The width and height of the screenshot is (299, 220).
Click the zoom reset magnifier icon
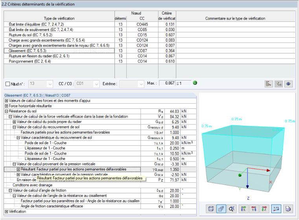pos(231,209)
